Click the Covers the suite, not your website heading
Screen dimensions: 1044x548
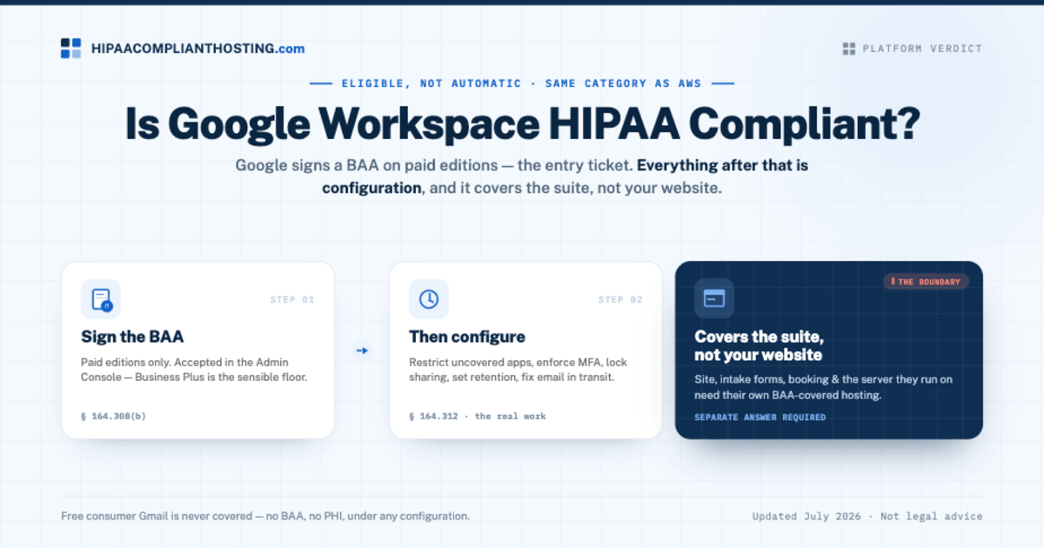(760, 345)
